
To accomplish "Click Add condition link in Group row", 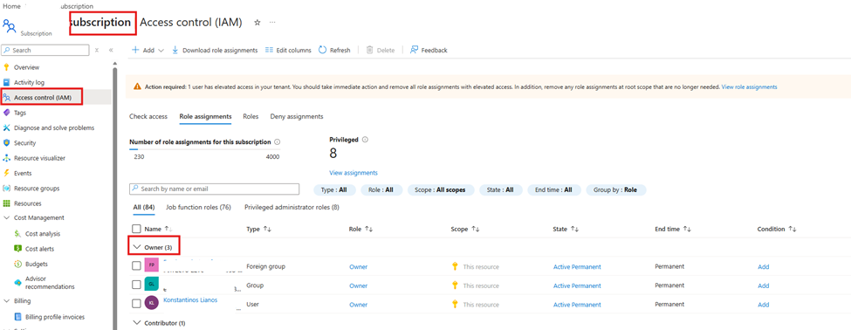I will click(763, 285).
